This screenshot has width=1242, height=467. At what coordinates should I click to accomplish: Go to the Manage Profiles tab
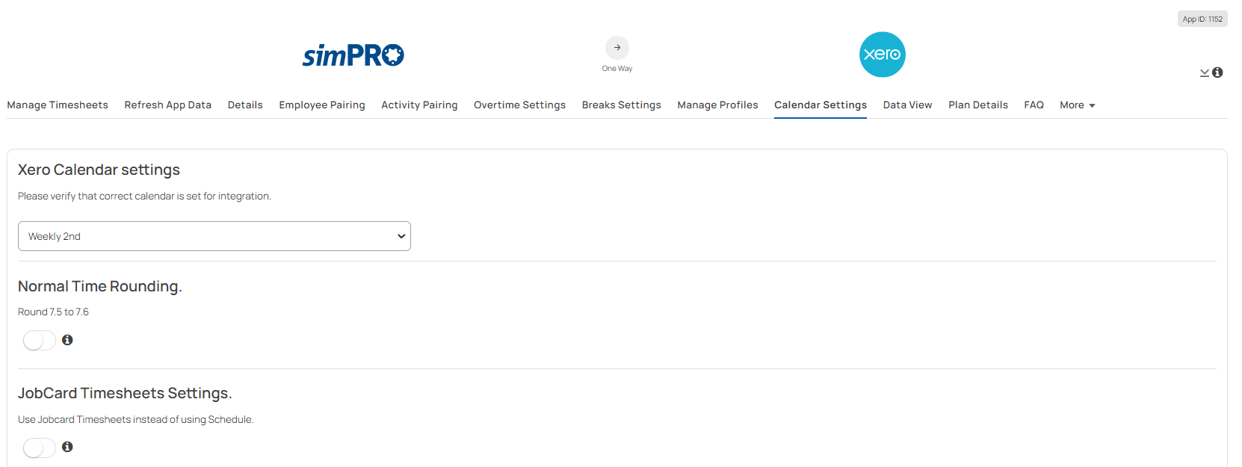(717, 105)
